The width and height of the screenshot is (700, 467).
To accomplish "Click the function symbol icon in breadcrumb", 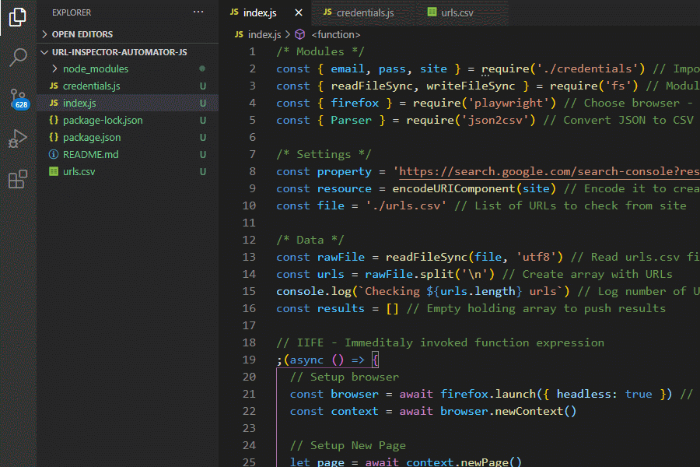I will (x=300, y=35).
